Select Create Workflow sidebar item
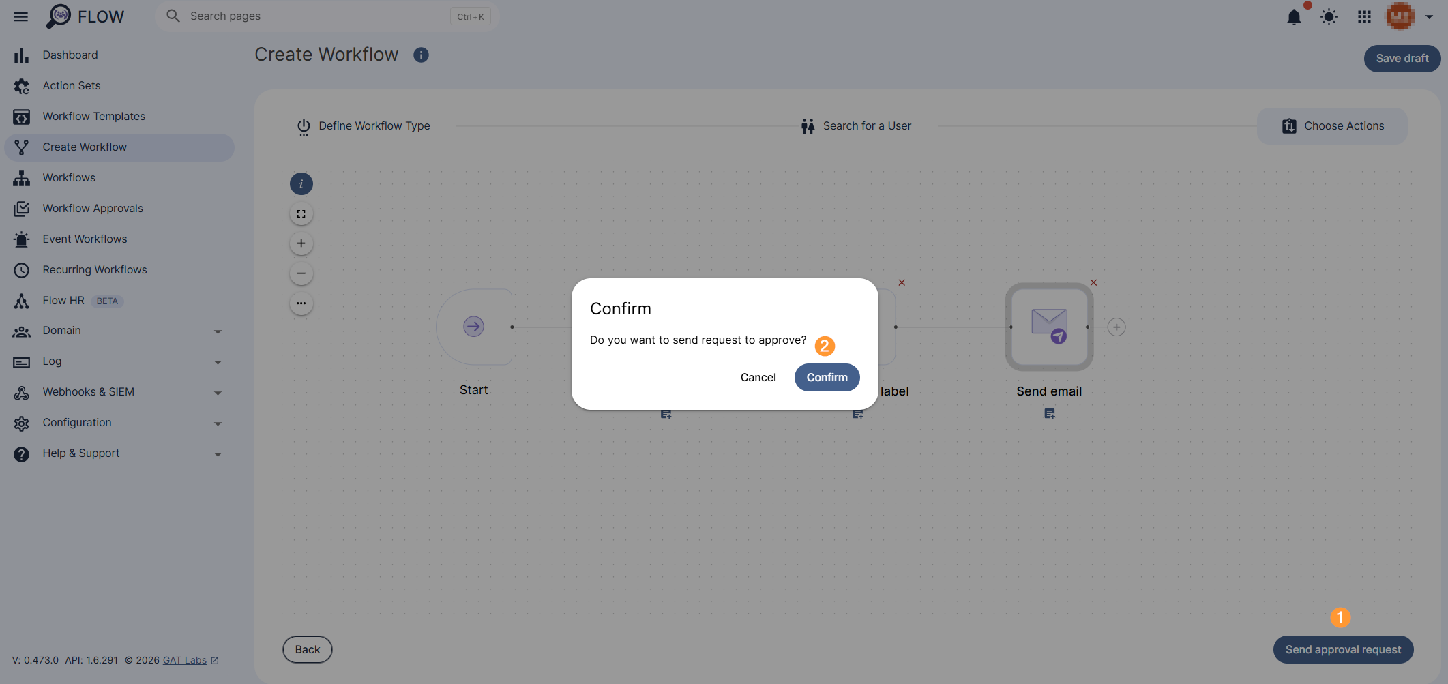The image size is (1448, 684). click(119, 147)
